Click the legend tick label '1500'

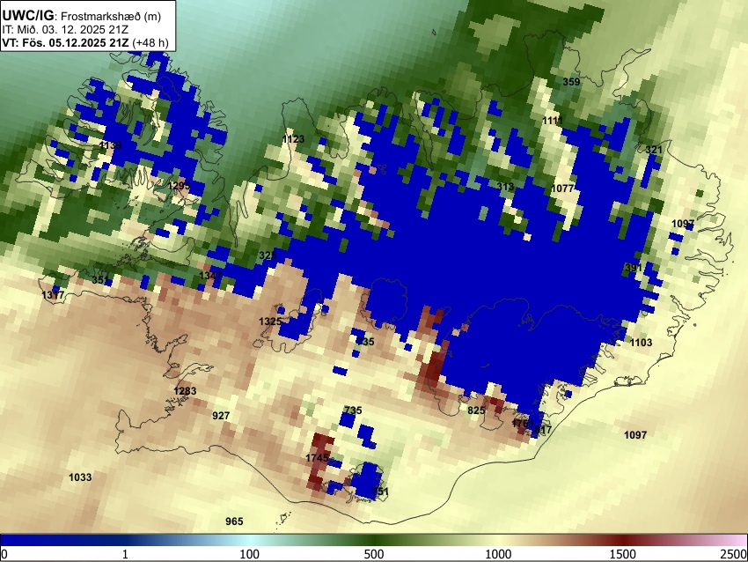623,554
